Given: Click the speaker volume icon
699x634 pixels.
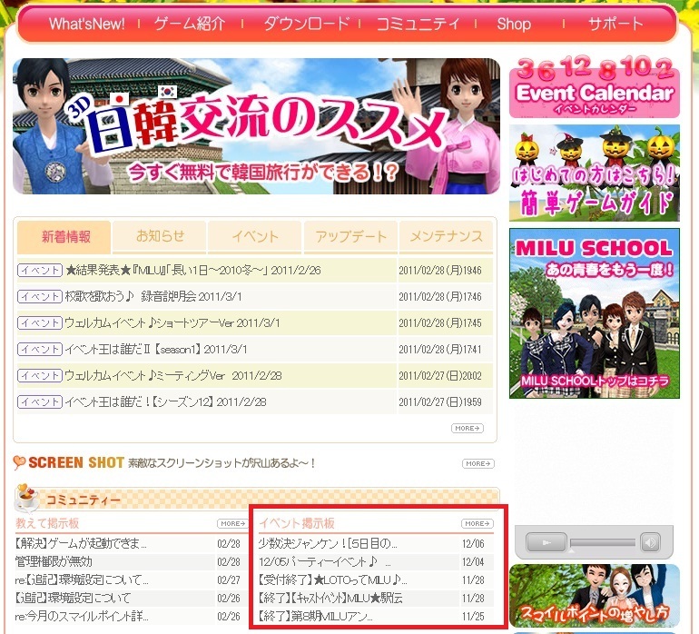Looking at the screenshot, I should point(649,543).
